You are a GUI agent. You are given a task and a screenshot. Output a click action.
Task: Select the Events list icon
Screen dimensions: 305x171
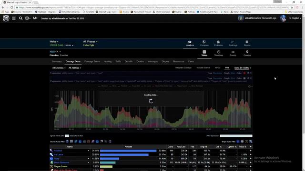(233, 52)
